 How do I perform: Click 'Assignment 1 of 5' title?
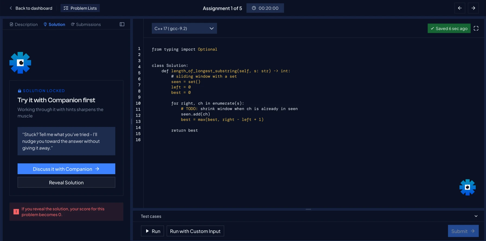(222, 8)
